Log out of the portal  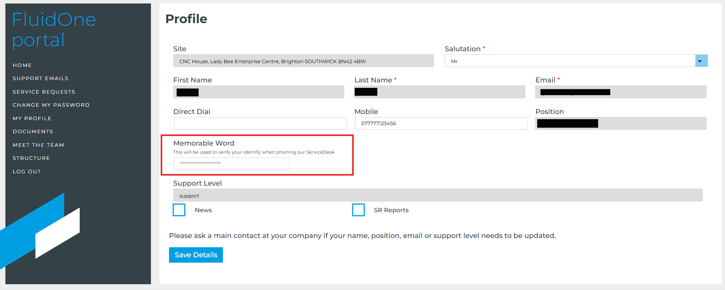27,172
